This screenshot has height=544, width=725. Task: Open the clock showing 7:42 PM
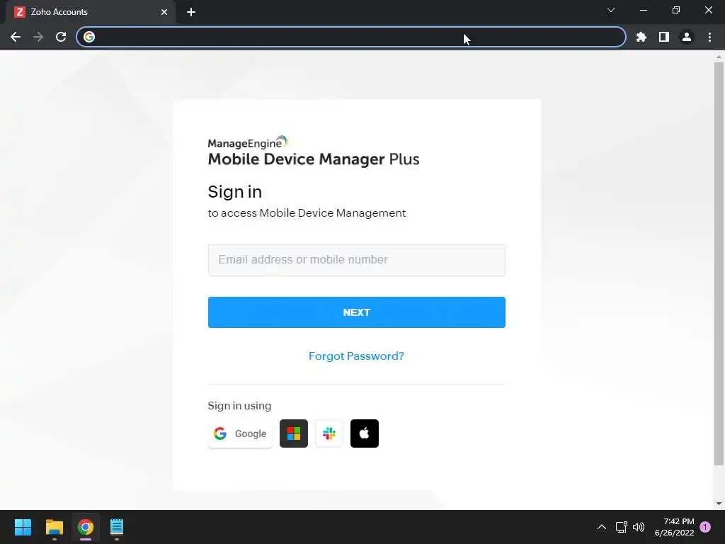674,527
